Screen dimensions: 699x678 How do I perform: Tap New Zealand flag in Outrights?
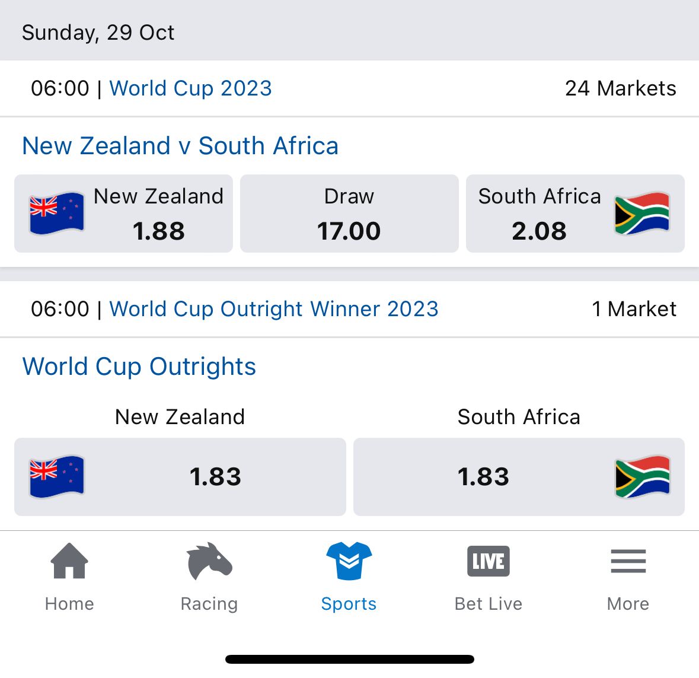tap(56, 476)
